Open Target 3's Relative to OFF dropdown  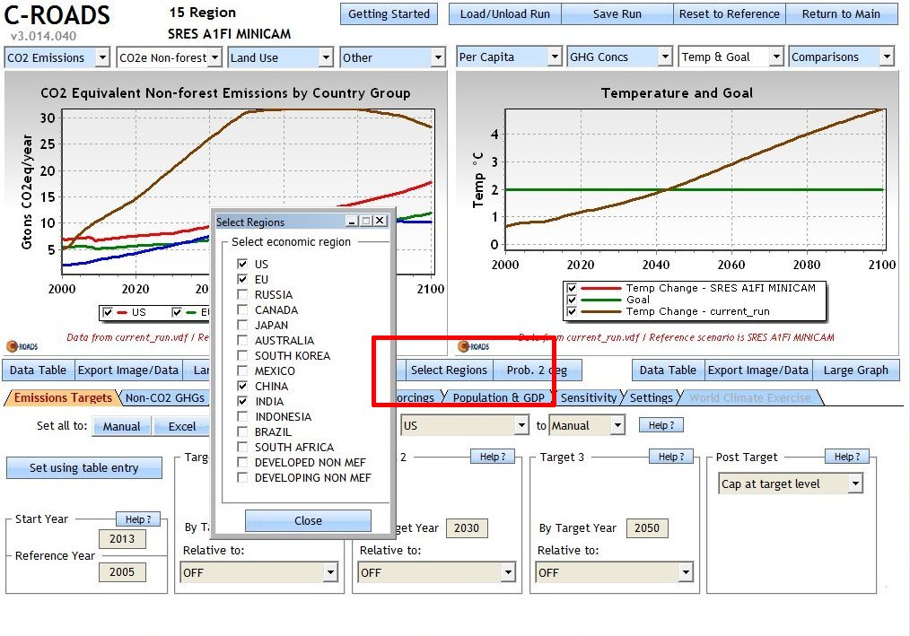coord(614,572)
